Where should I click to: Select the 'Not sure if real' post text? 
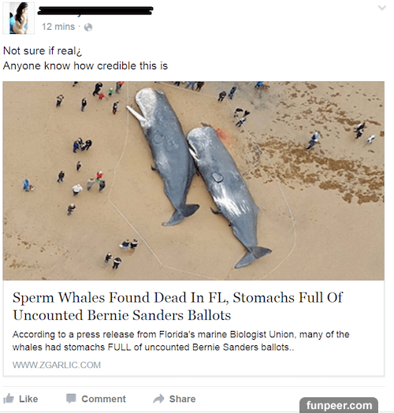point(43,50)
